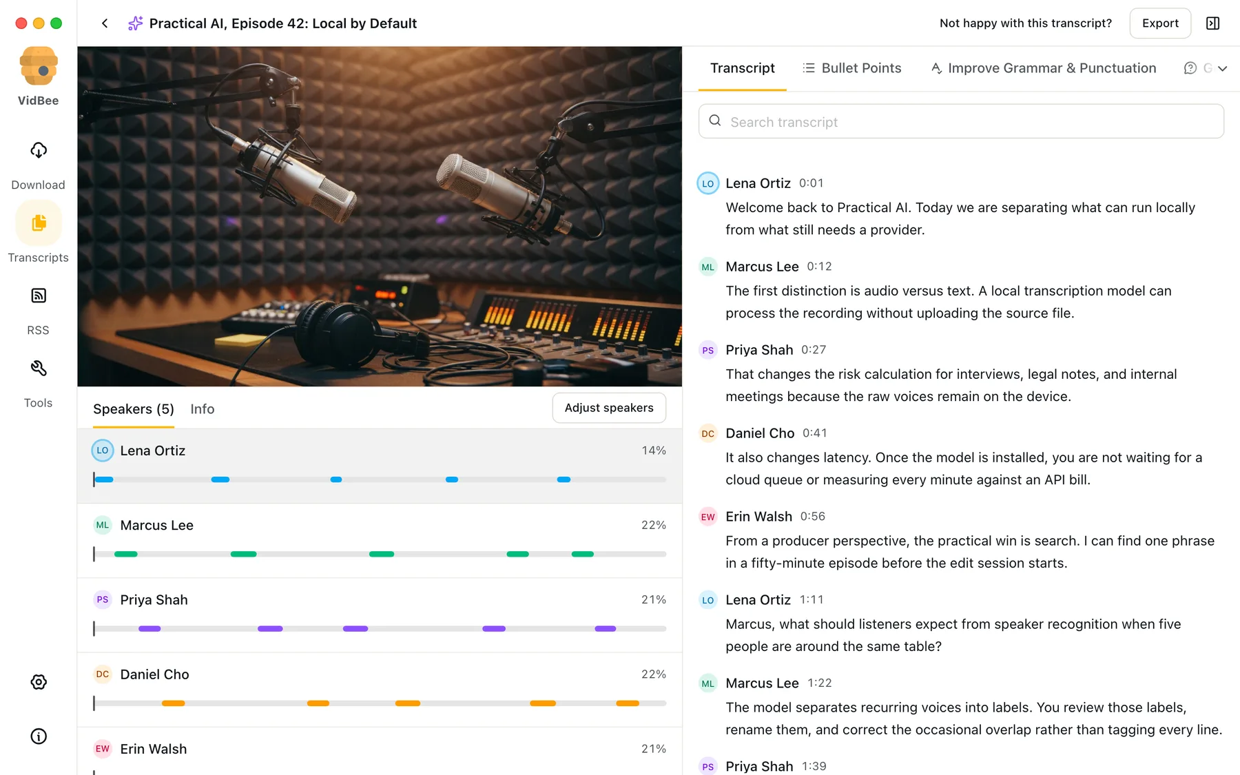Click the help question-mark icon

(x=1190, y=68)
